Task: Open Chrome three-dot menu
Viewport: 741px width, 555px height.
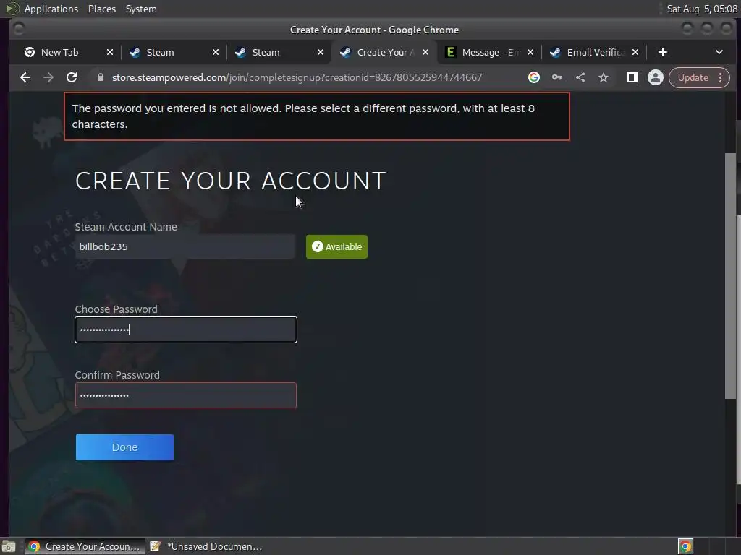Action: 720,77
